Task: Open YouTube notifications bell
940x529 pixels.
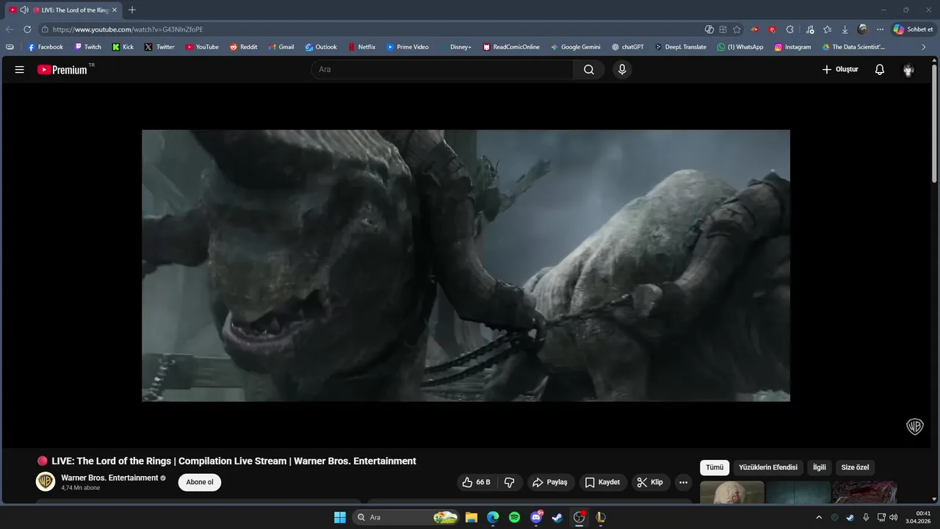Action: point(880,70)
